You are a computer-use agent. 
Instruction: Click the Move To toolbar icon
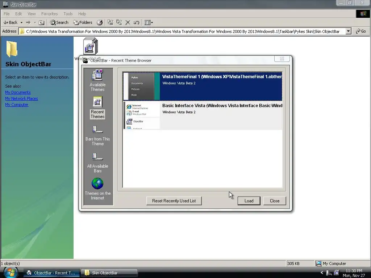(110, 22)
